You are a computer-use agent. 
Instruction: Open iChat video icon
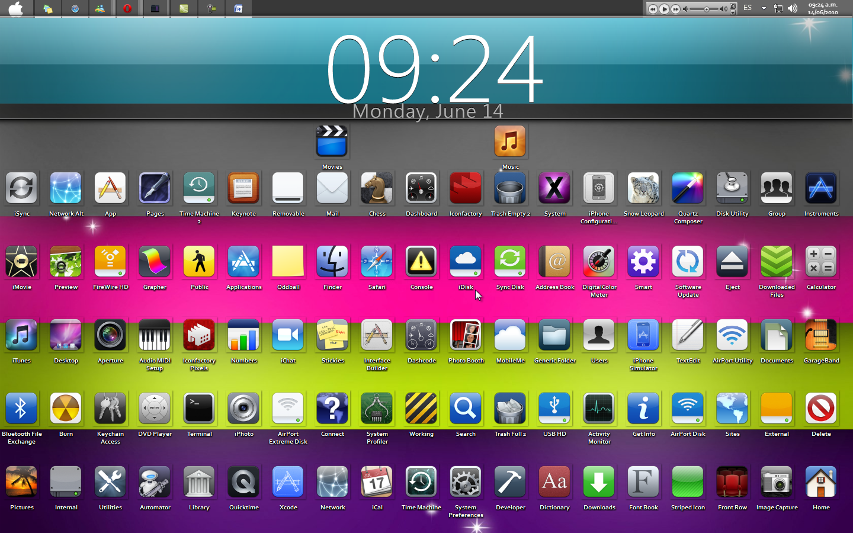[x=288, y=335]
